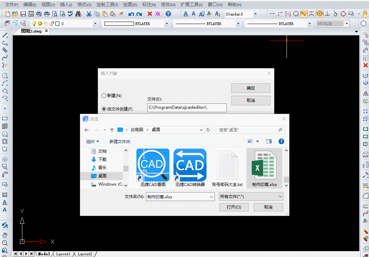
Task: Click the BYCOLOR color selector
Action: [x=332, y=24]
